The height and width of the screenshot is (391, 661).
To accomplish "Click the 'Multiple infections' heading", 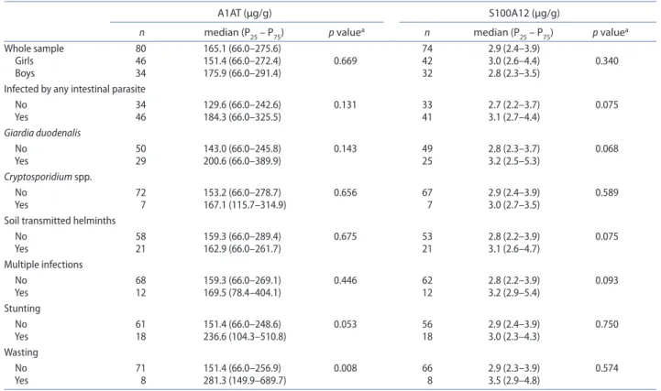I will pos(43,265).
